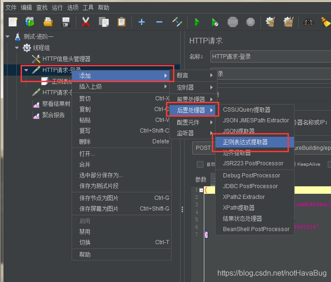Screen dimensions: 331x282
Task: Choose JSON JMESPath Extractor
Action: pyautogui.click(x=255, y=120)
